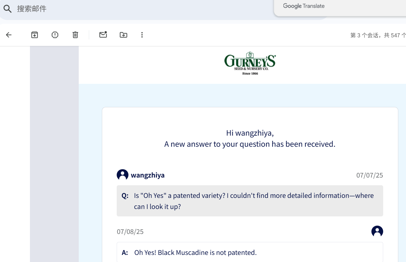The width and height of the screenshot is (406, 262).
Task: Open the three-dot more options menu
Action: click(x=142, y=35)
